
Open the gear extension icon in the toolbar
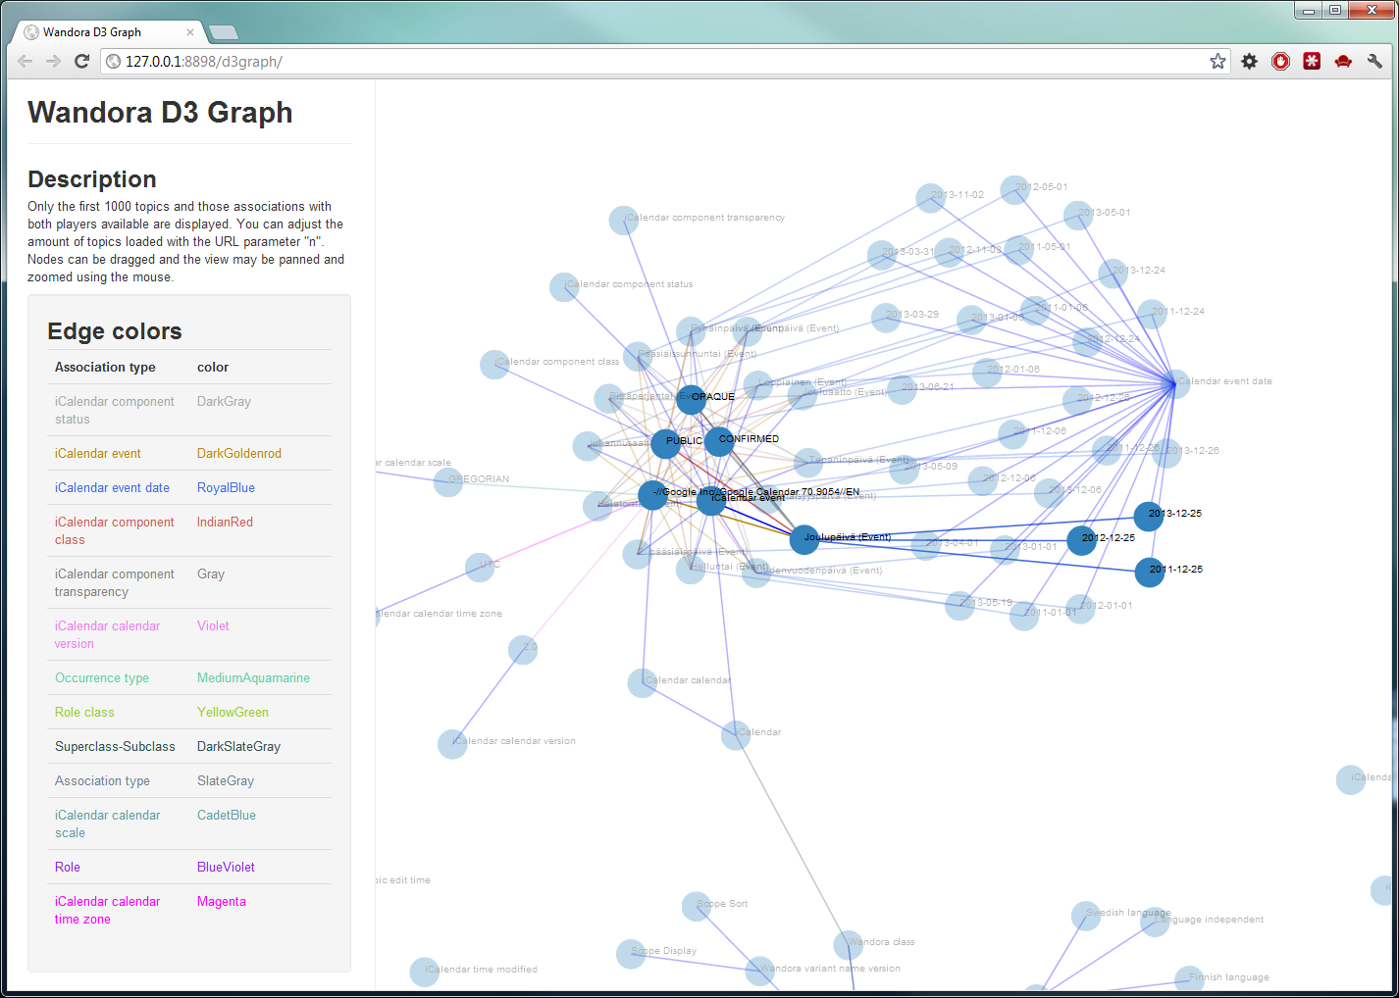point(1249,61)
